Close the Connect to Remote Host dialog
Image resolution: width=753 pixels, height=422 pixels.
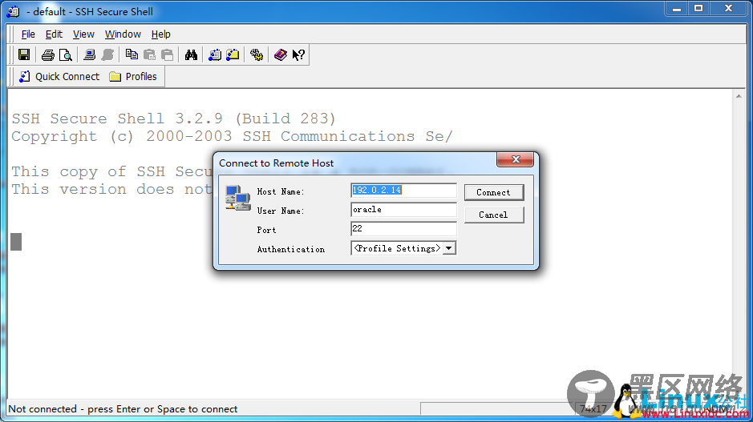pos(516,159)
